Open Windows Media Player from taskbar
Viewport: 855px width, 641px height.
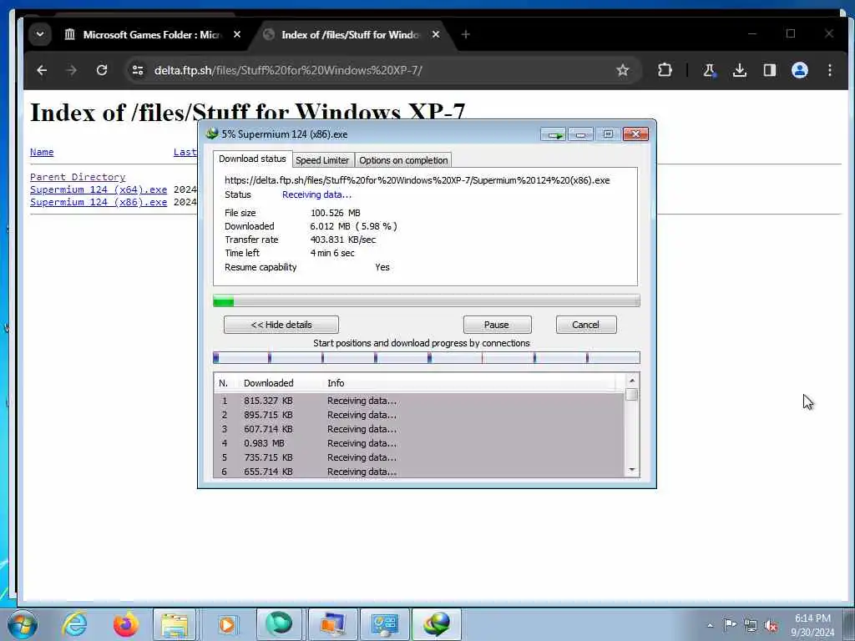(x=226, y=624)
